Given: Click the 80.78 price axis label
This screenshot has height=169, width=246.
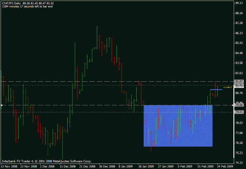Looking at the screenshot, I should (239, 93).
